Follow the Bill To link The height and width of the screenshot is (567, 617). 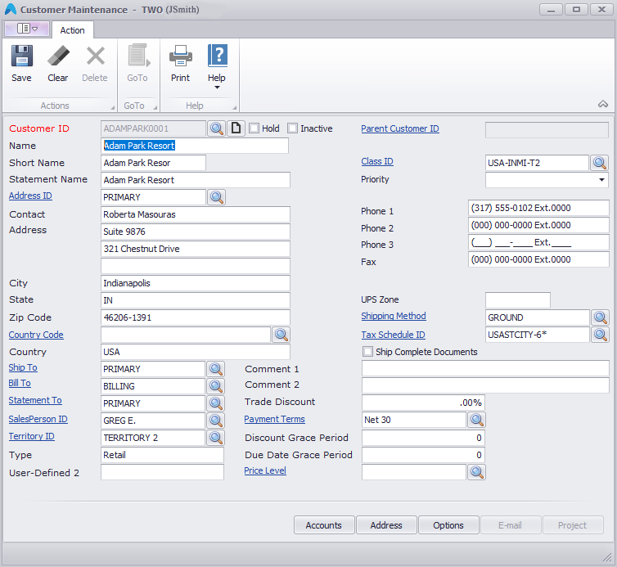pos(20,383)
